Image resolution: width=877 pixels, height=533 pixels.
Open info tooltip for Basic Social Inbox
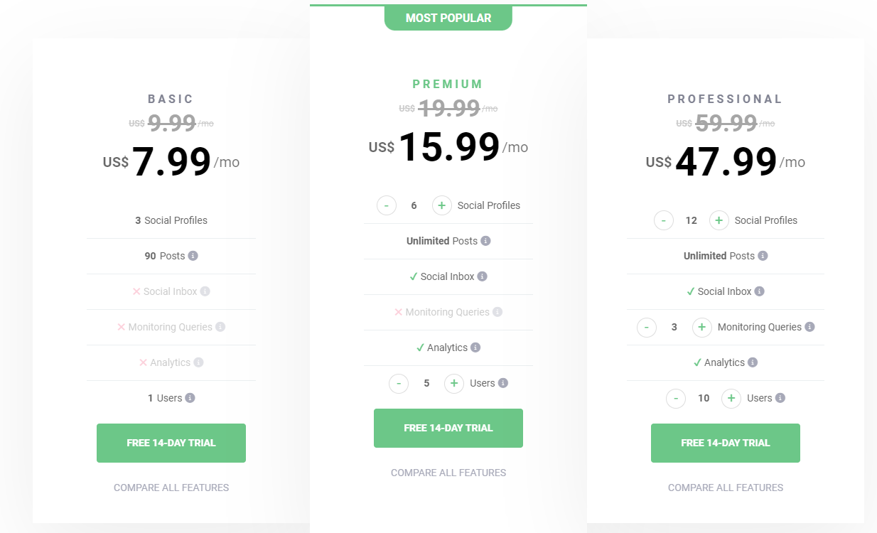click(205, 291)
